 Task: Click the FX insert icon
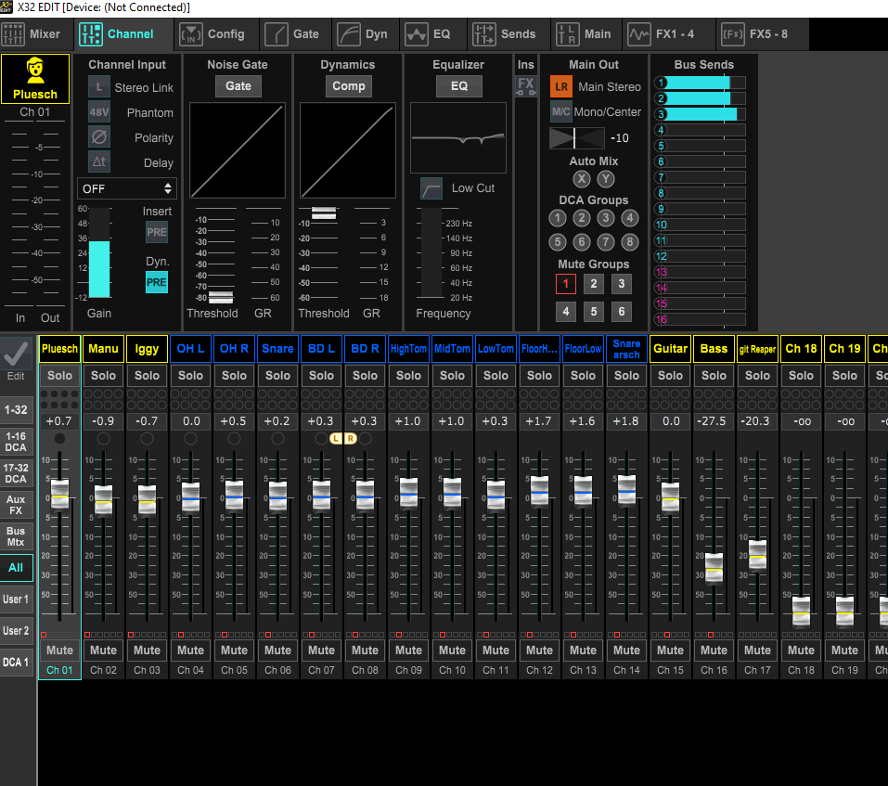click(x=526, y=85)
